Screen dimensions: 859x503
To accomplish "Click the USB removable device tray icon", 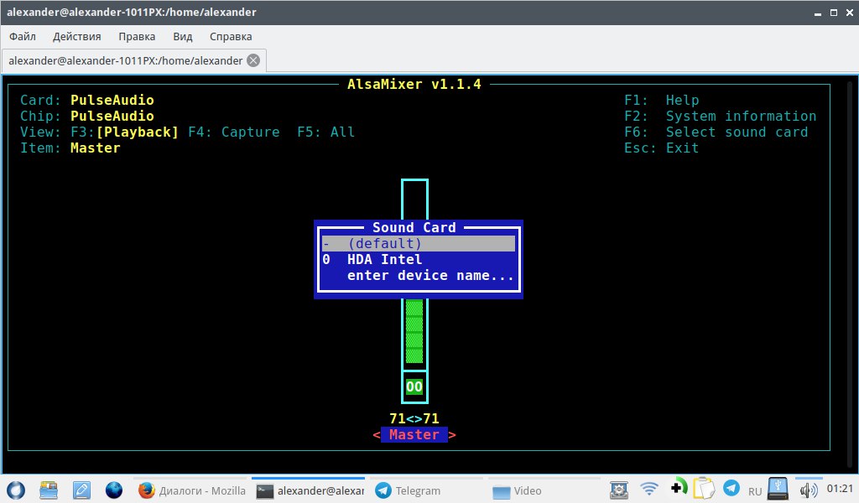I will point(778,489).
